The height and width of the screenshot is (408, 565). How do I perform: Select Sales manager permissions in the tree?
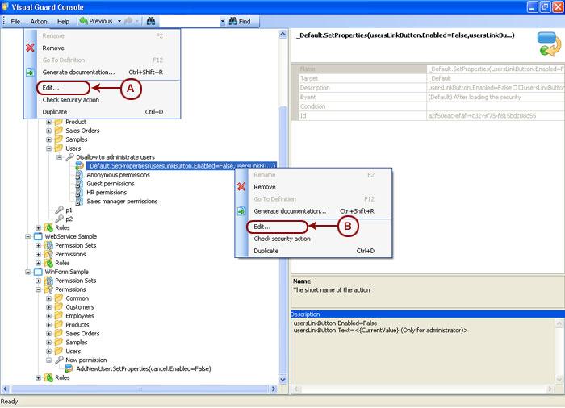point(122,202)
